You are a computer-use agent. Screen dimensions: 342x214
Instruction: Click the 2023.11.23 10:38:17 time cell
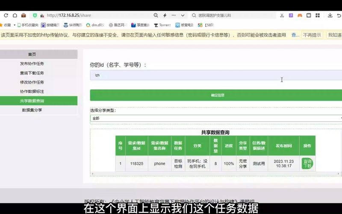point(284,163)
